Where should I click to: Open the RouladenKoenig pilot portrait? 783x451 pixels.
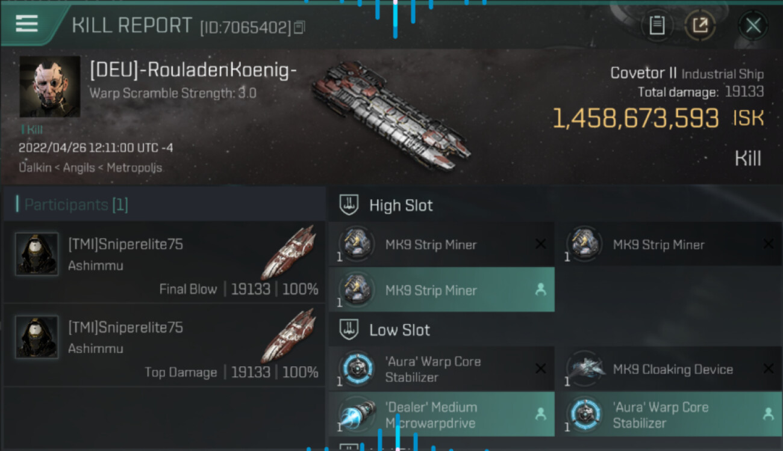(x=50, y=87)
